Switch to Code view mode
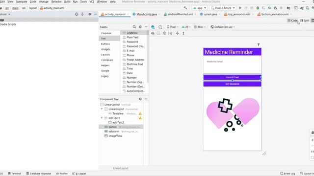This screenshot has width=314, height=176. point(292,21)
